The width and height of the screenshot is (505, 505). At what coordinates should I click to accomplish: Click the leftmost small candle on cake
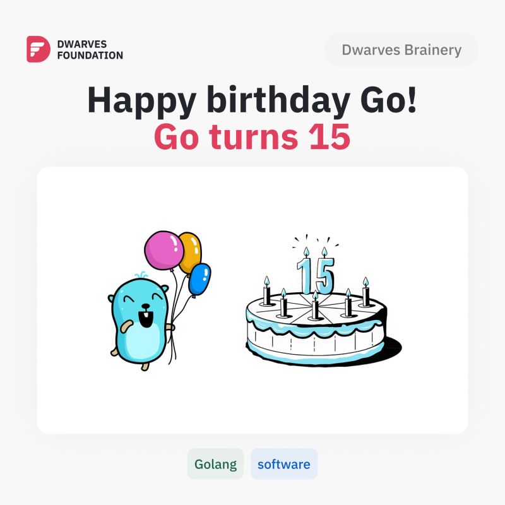coord(266,291)
